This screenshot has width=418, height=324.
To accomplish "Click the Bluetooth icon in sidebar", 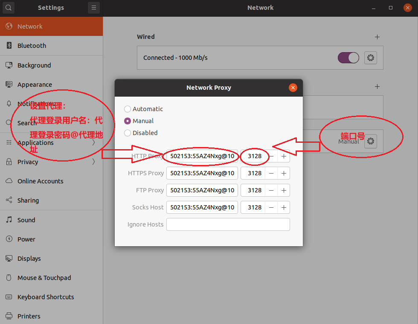I will point(9,45).
